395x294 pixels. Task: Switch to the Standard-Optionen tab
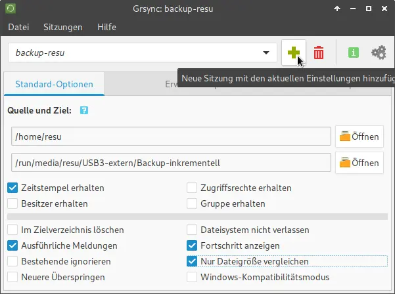(x=54, y=84)
